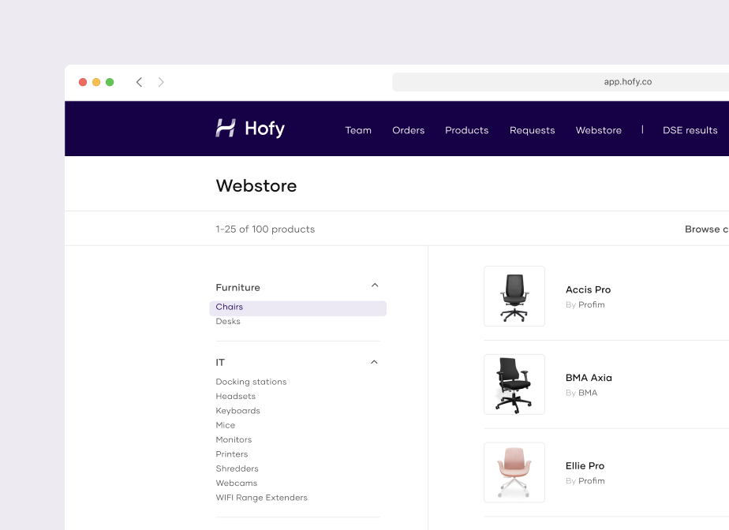
Task: Click the Ellie Pro product name
Action: coord(585,466)
